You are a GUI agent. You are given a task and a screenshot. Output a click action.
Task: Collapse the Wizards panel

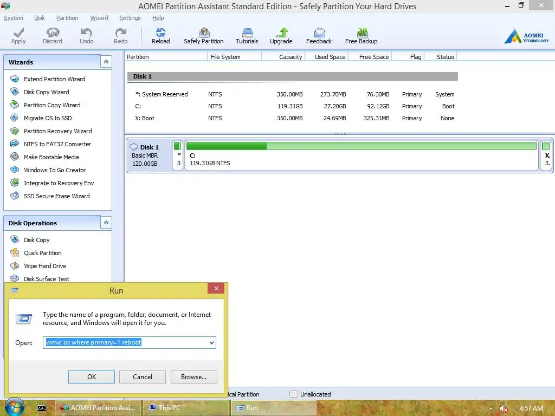coord(106,62)
